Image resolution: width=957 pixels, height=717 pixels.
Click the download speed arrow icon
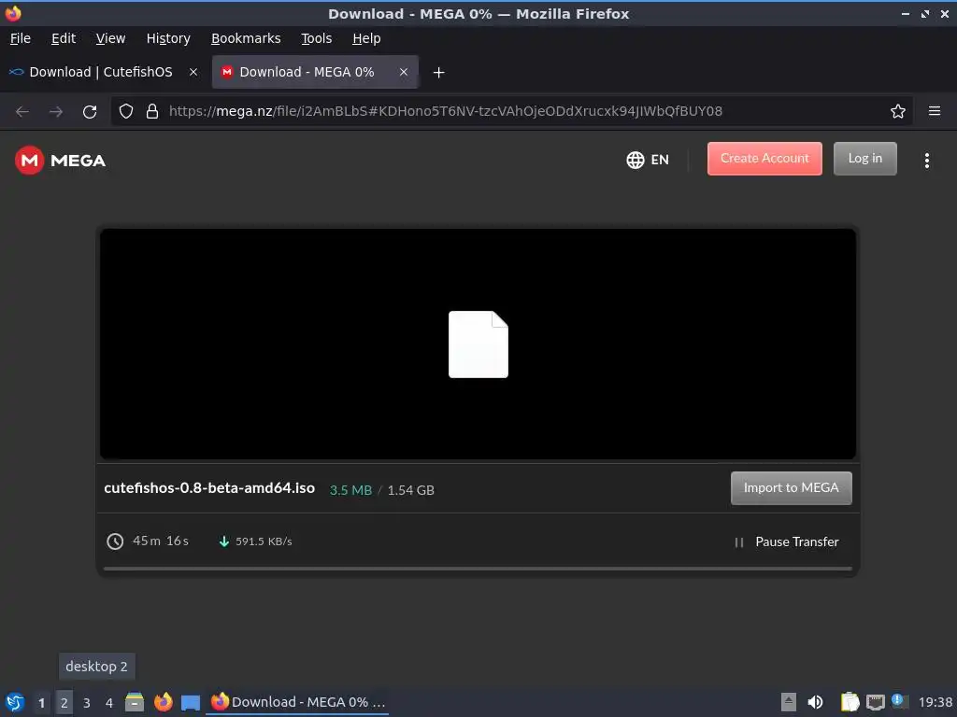click(x=224, y=541)
